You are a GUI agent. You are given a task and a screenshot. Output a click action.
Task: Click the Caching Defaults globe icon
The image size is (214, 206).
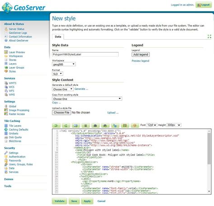(x=6, y=130)
